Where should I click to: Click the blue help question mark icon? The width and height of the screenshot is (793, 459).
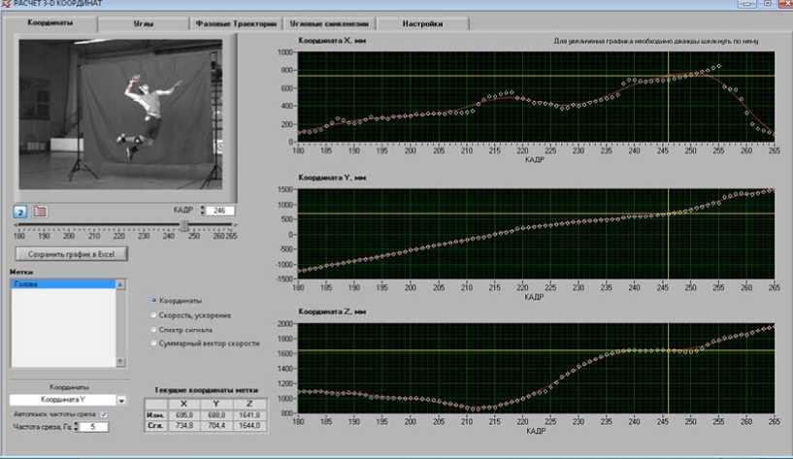[x=19, y=211]
